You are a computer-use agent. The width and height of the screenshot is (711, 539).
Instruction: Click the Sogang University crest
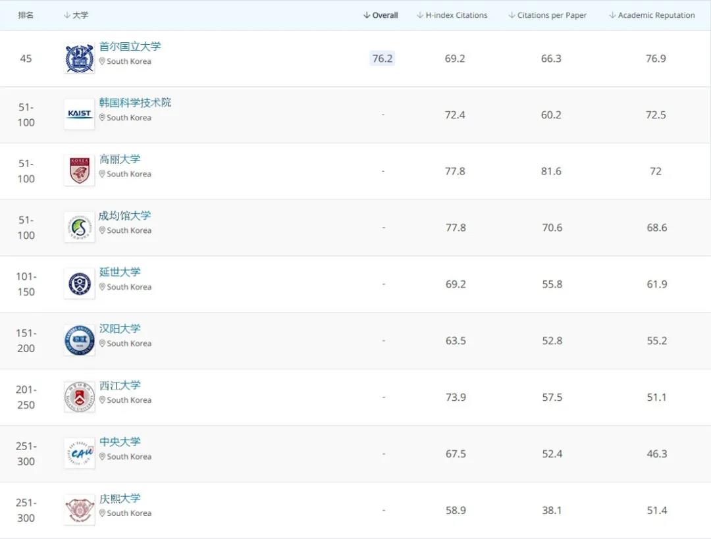(x=80, y=398)
